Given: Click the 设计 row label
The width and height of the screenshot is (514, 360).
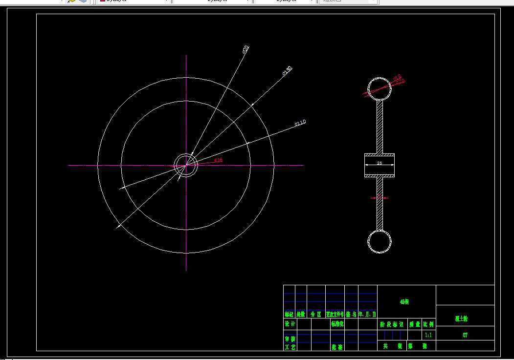Looking at the screenshot, I should pos(290,324).
